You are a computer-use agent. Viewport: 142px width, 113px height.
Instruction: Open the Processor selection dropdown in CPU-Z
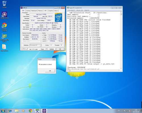point(35,45)
